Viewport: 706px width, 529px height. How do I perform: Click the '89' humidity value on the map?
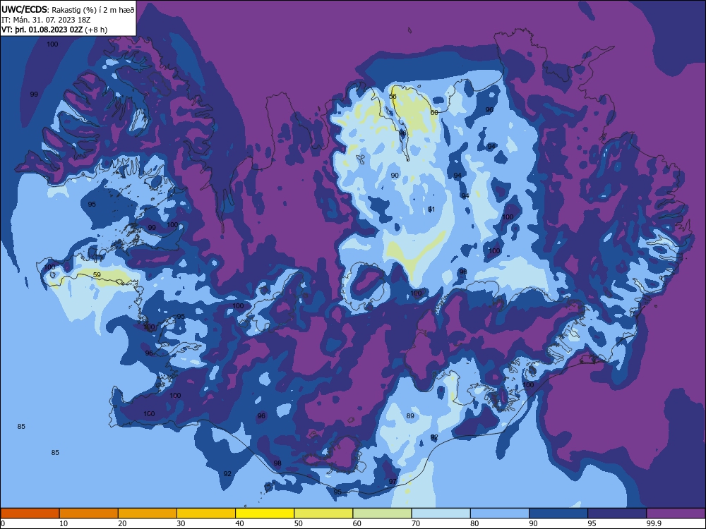point(410,415)
